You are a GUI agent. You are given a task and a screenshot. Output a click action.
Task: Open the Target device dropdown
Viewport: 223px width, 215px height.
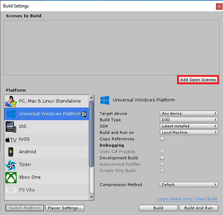189,113
